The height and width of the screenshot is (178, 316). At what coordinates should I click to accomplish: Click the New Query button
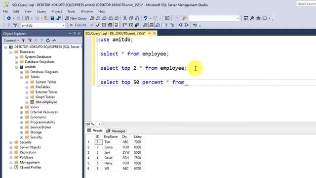pos(76,18)
